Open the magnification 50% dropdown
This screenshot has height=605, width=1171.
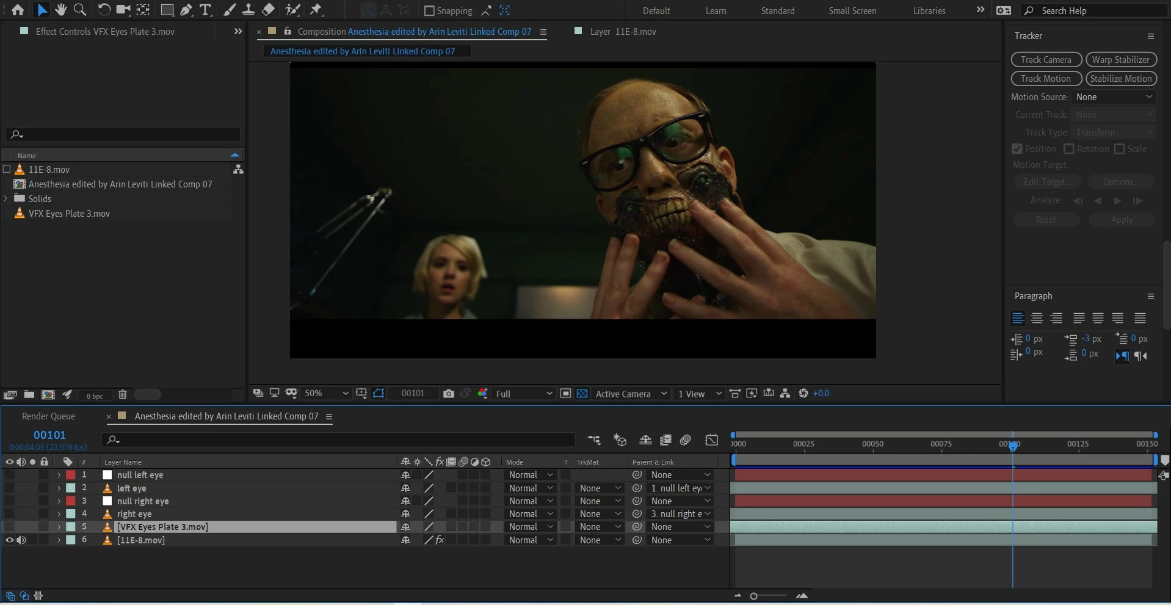pyautogui.click(x=326, y=394)
